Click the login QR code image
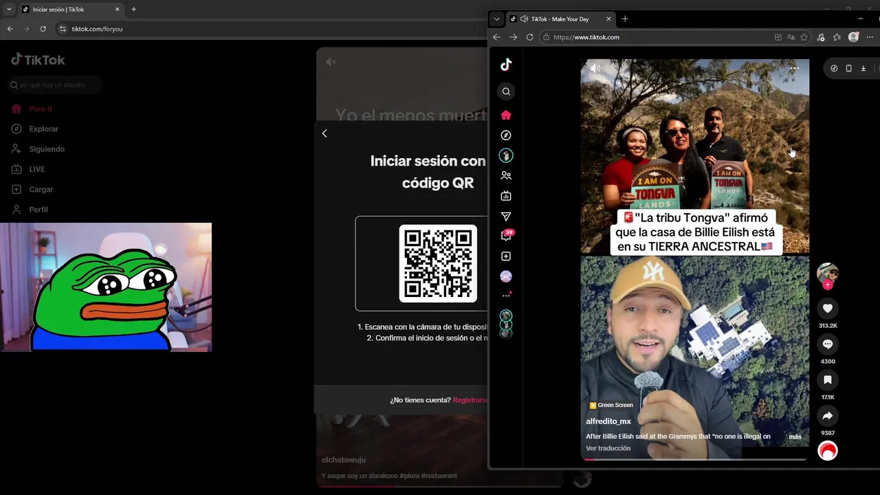Viewport: 880px width, 495px height. pyautogui.click(x=438, y=263)
